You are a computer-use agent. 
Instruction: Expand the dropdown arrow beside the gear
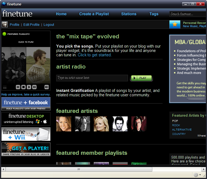tap(200, 175)
